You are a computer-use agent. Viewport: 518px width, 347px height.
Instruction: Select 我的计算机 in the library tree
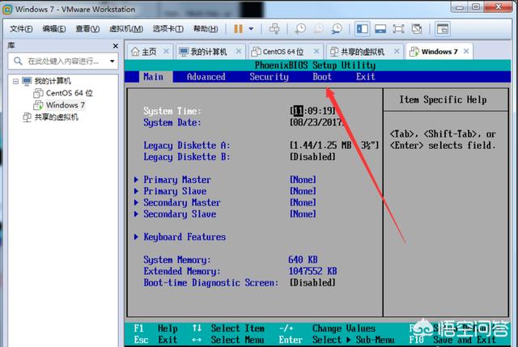point(53,81)
